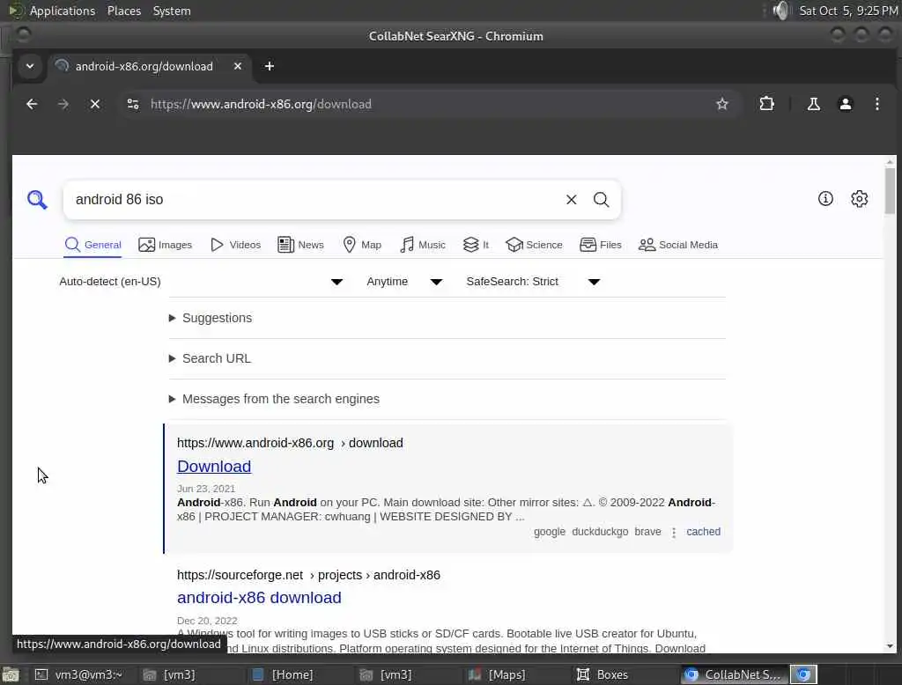Viewport: 902px width, 685px height.
Task: Open the cached version link
Action: pyautogui.click(x=703, y=532)
